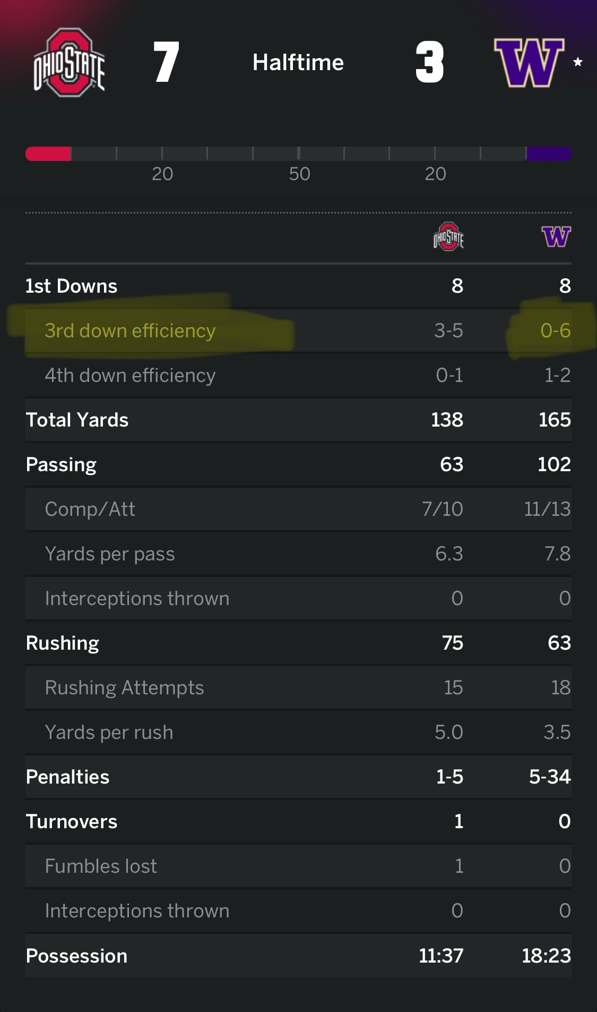Click Washington's highlighted 0-6 third down value
The image size is (597, 1012).
pos(555,330)
